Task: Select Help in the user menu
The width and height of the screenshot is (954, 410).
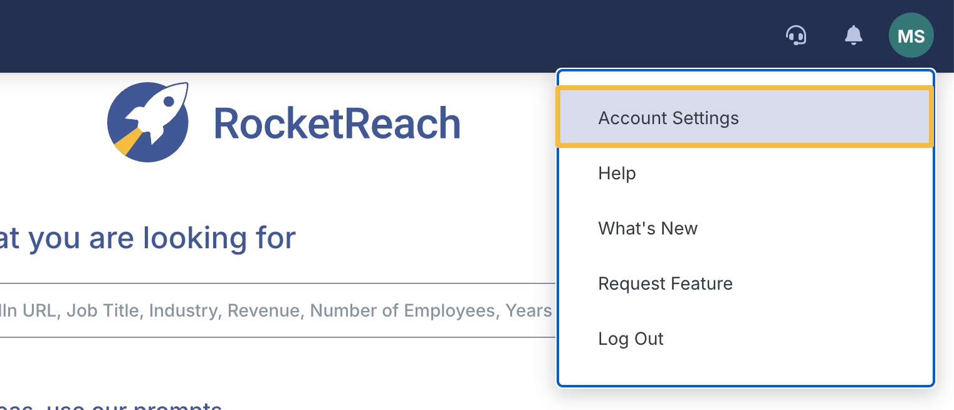Action: coord(617,173)
